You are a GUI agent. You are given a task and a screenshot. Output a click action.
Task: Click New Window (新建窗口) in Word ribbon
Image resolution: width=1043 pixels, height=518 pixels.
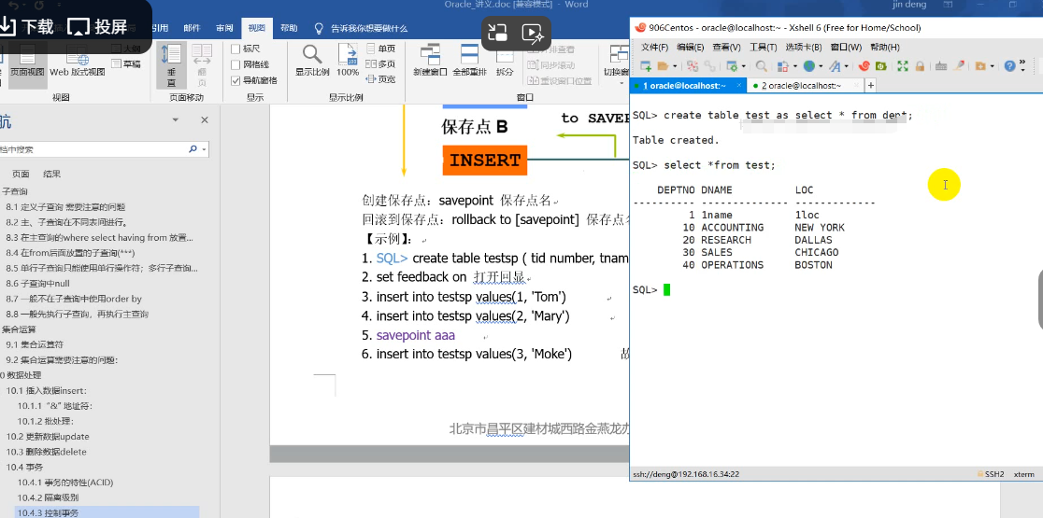(x=430, y=60)
